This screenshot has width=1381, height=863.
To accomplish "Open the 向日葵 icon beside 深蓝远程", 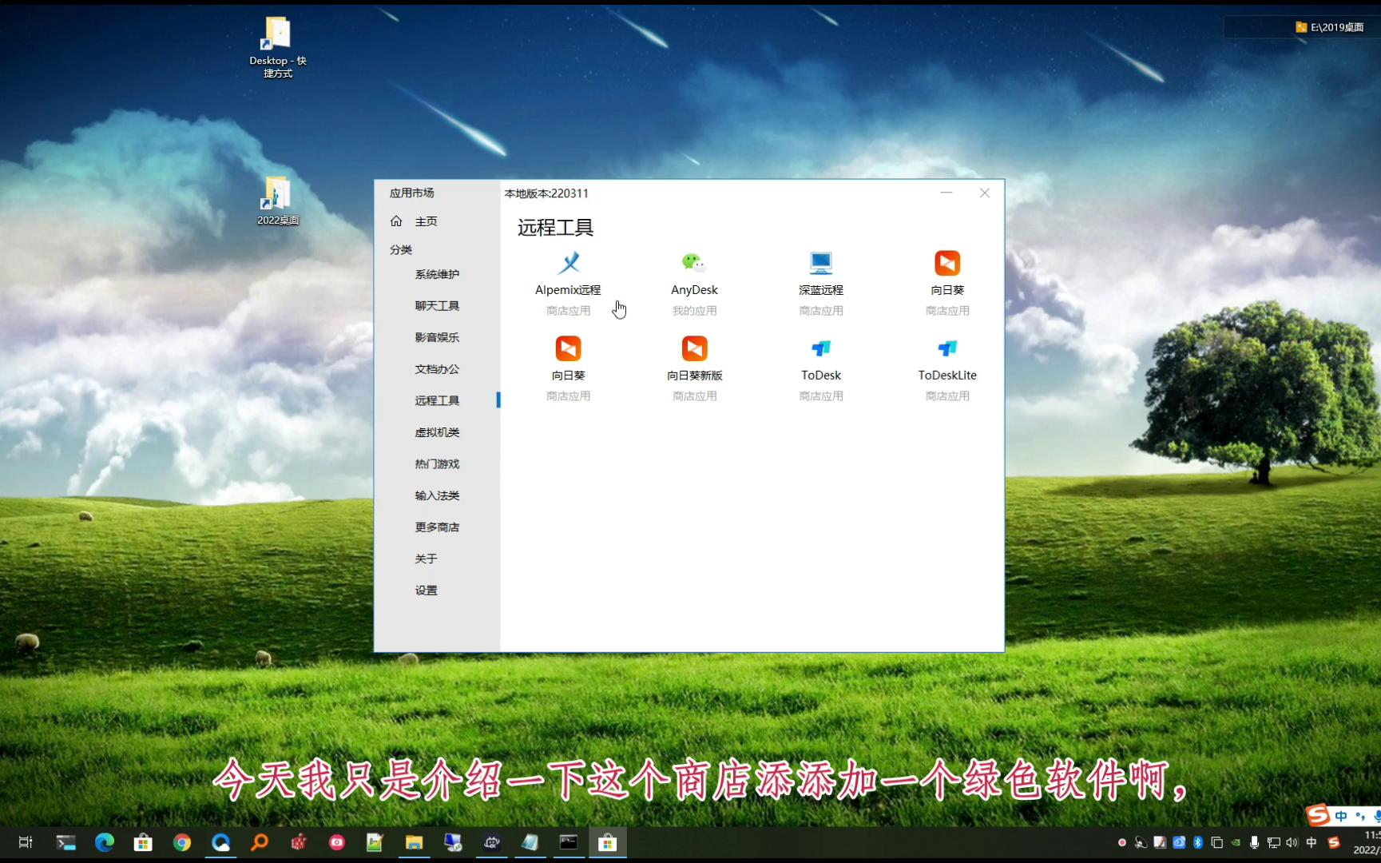I will click(x=947, y=263).
